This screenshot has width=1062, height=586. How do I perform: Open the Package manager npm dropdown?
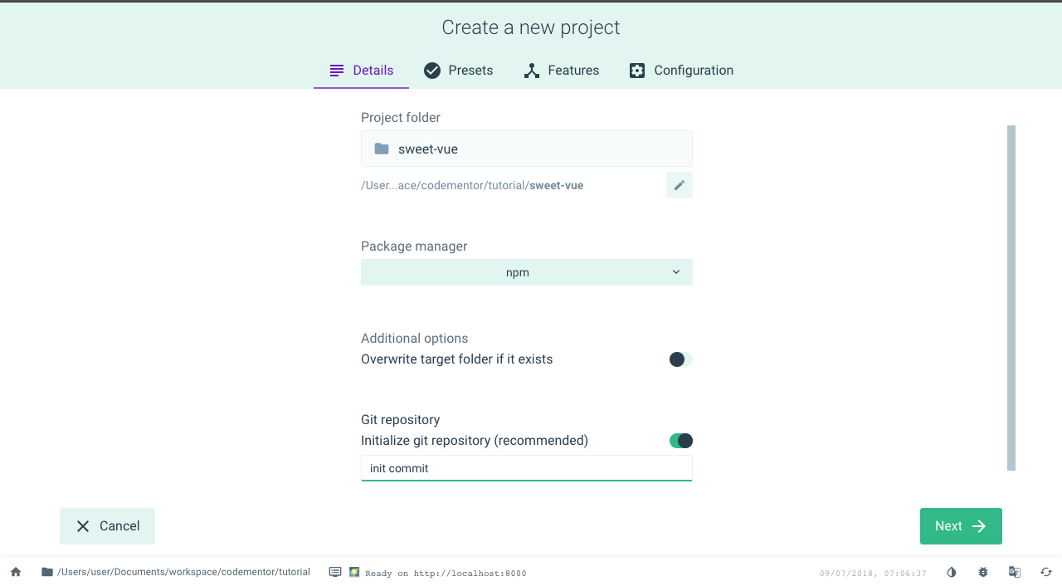526,271
